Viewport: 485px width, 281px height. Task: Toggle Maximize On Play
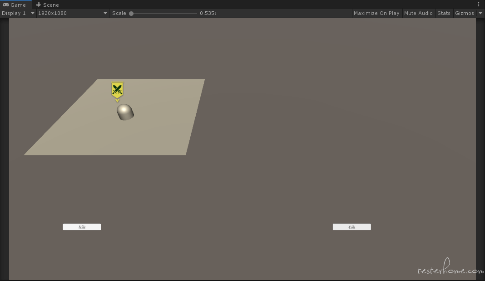tap(376, 13)
